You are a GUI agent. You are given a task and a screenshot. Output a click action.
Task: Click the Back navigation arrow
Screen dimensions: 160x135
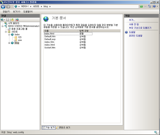[3, 7]
